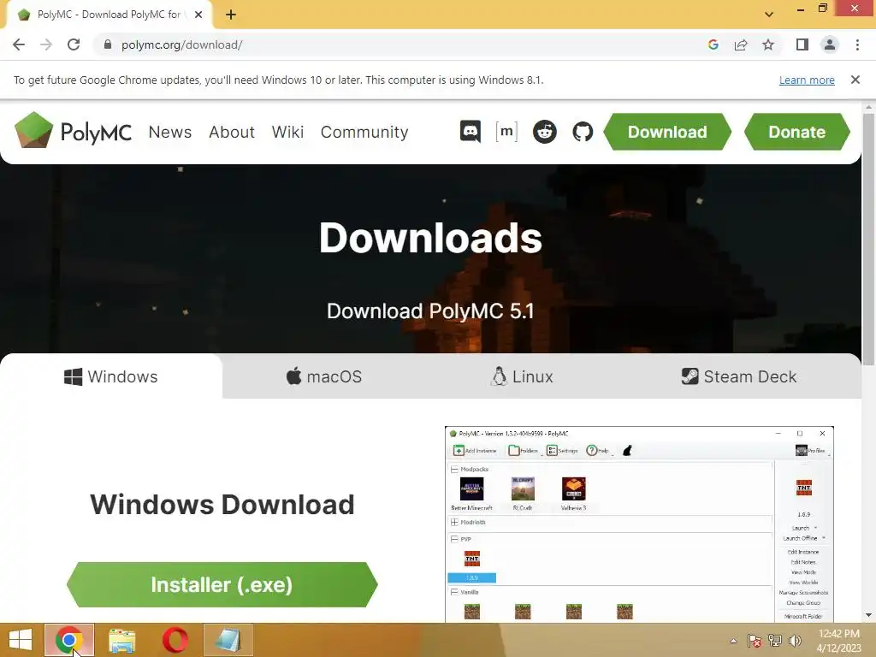Dismiss the Chrome update notification bar

coord(855,80)
